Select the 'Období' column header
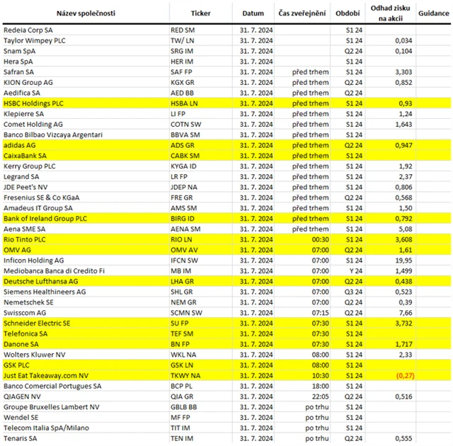This screenshot has height=446, width=453. [348, 13]
